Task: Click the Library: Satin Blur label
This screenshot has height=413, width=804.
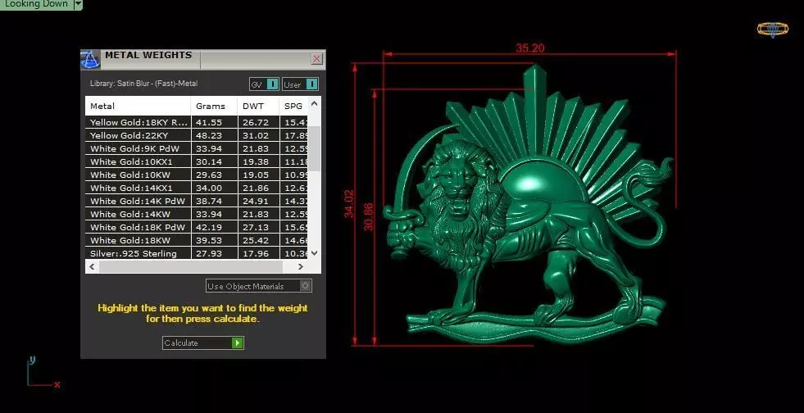Action: coord(143,84)
